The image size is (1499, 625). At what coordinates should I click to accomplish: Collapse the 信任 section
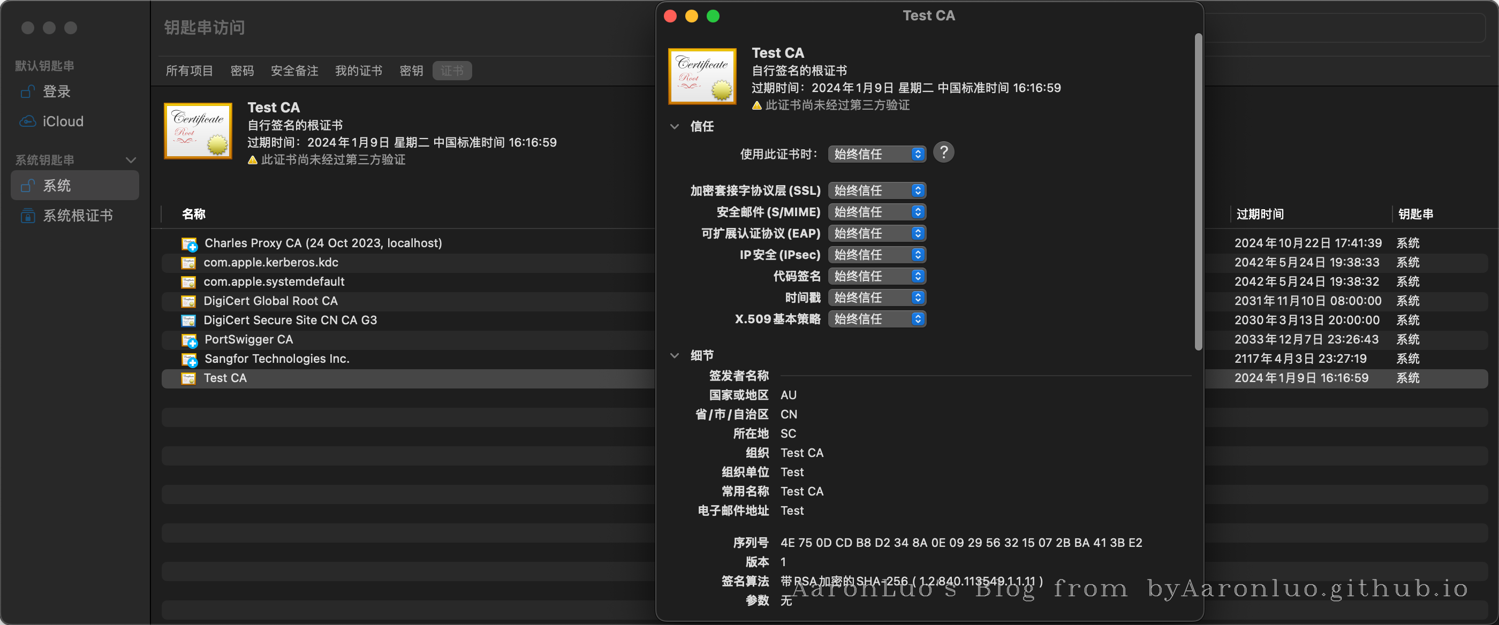click(x=675, y=126)
